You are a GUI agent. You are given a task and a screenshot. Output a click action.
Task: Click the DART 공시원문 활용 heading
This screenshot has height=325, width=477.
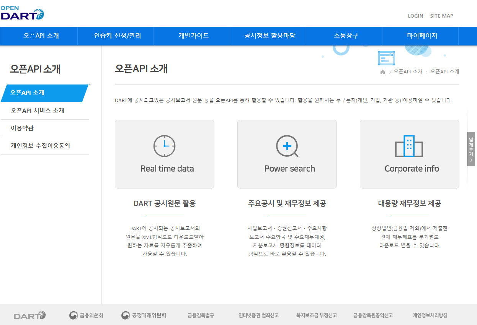165,203
